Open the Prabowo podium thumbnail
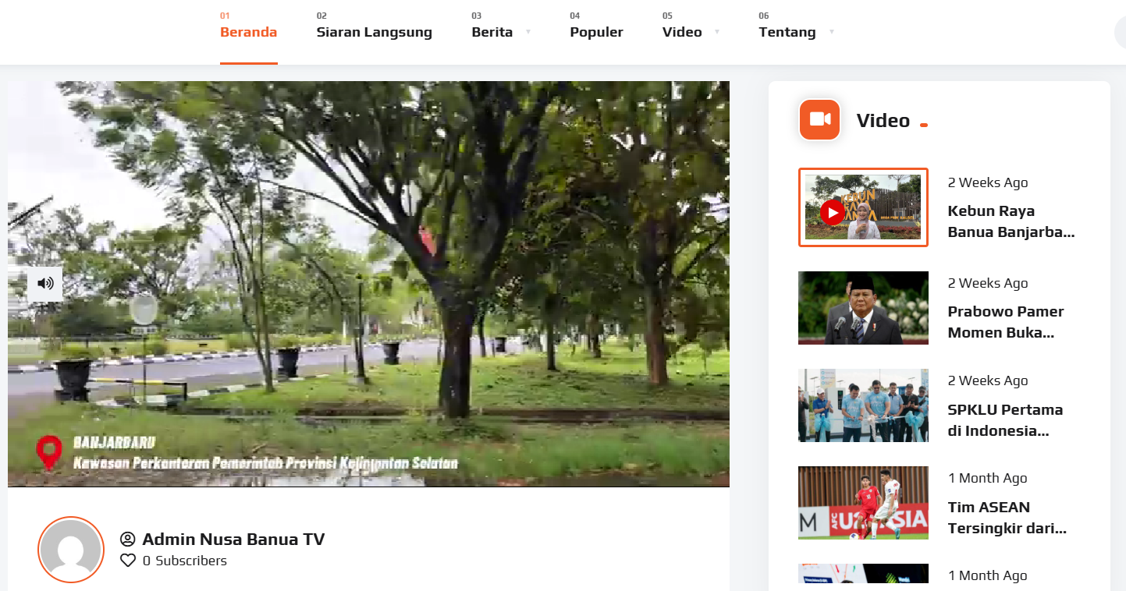Screen dimensions: 1126x591 click(863, 308)
